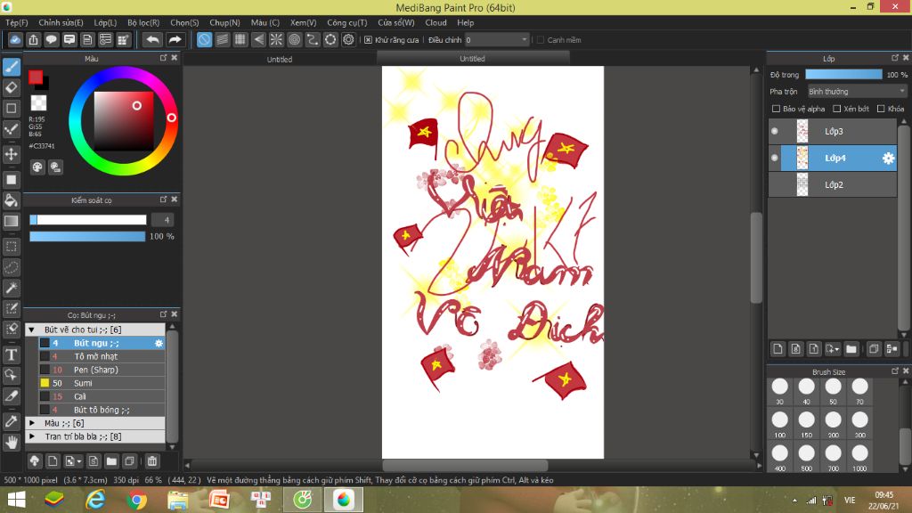The height and width of the screenshot is (513, 912).
Task: Toggle Khử răng cưa checkbox
Action: click(x=368, y=39)
